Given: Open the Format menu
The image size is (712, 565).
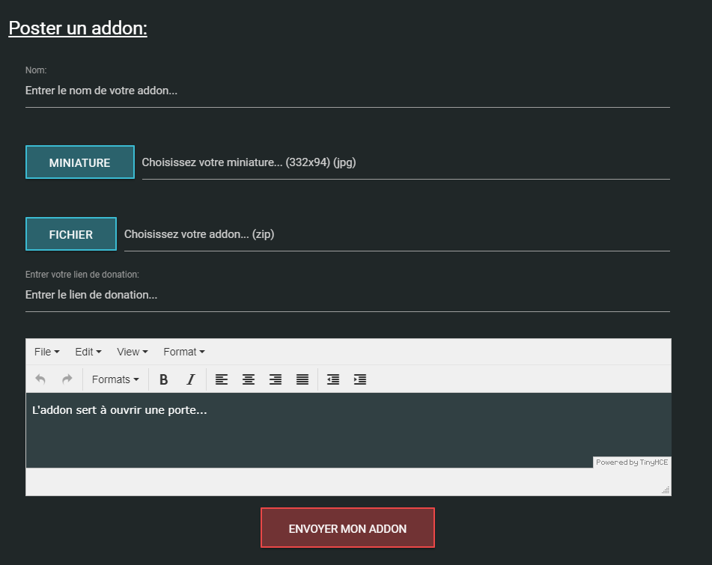Looking at the screenshot, I should coord(184,352).
